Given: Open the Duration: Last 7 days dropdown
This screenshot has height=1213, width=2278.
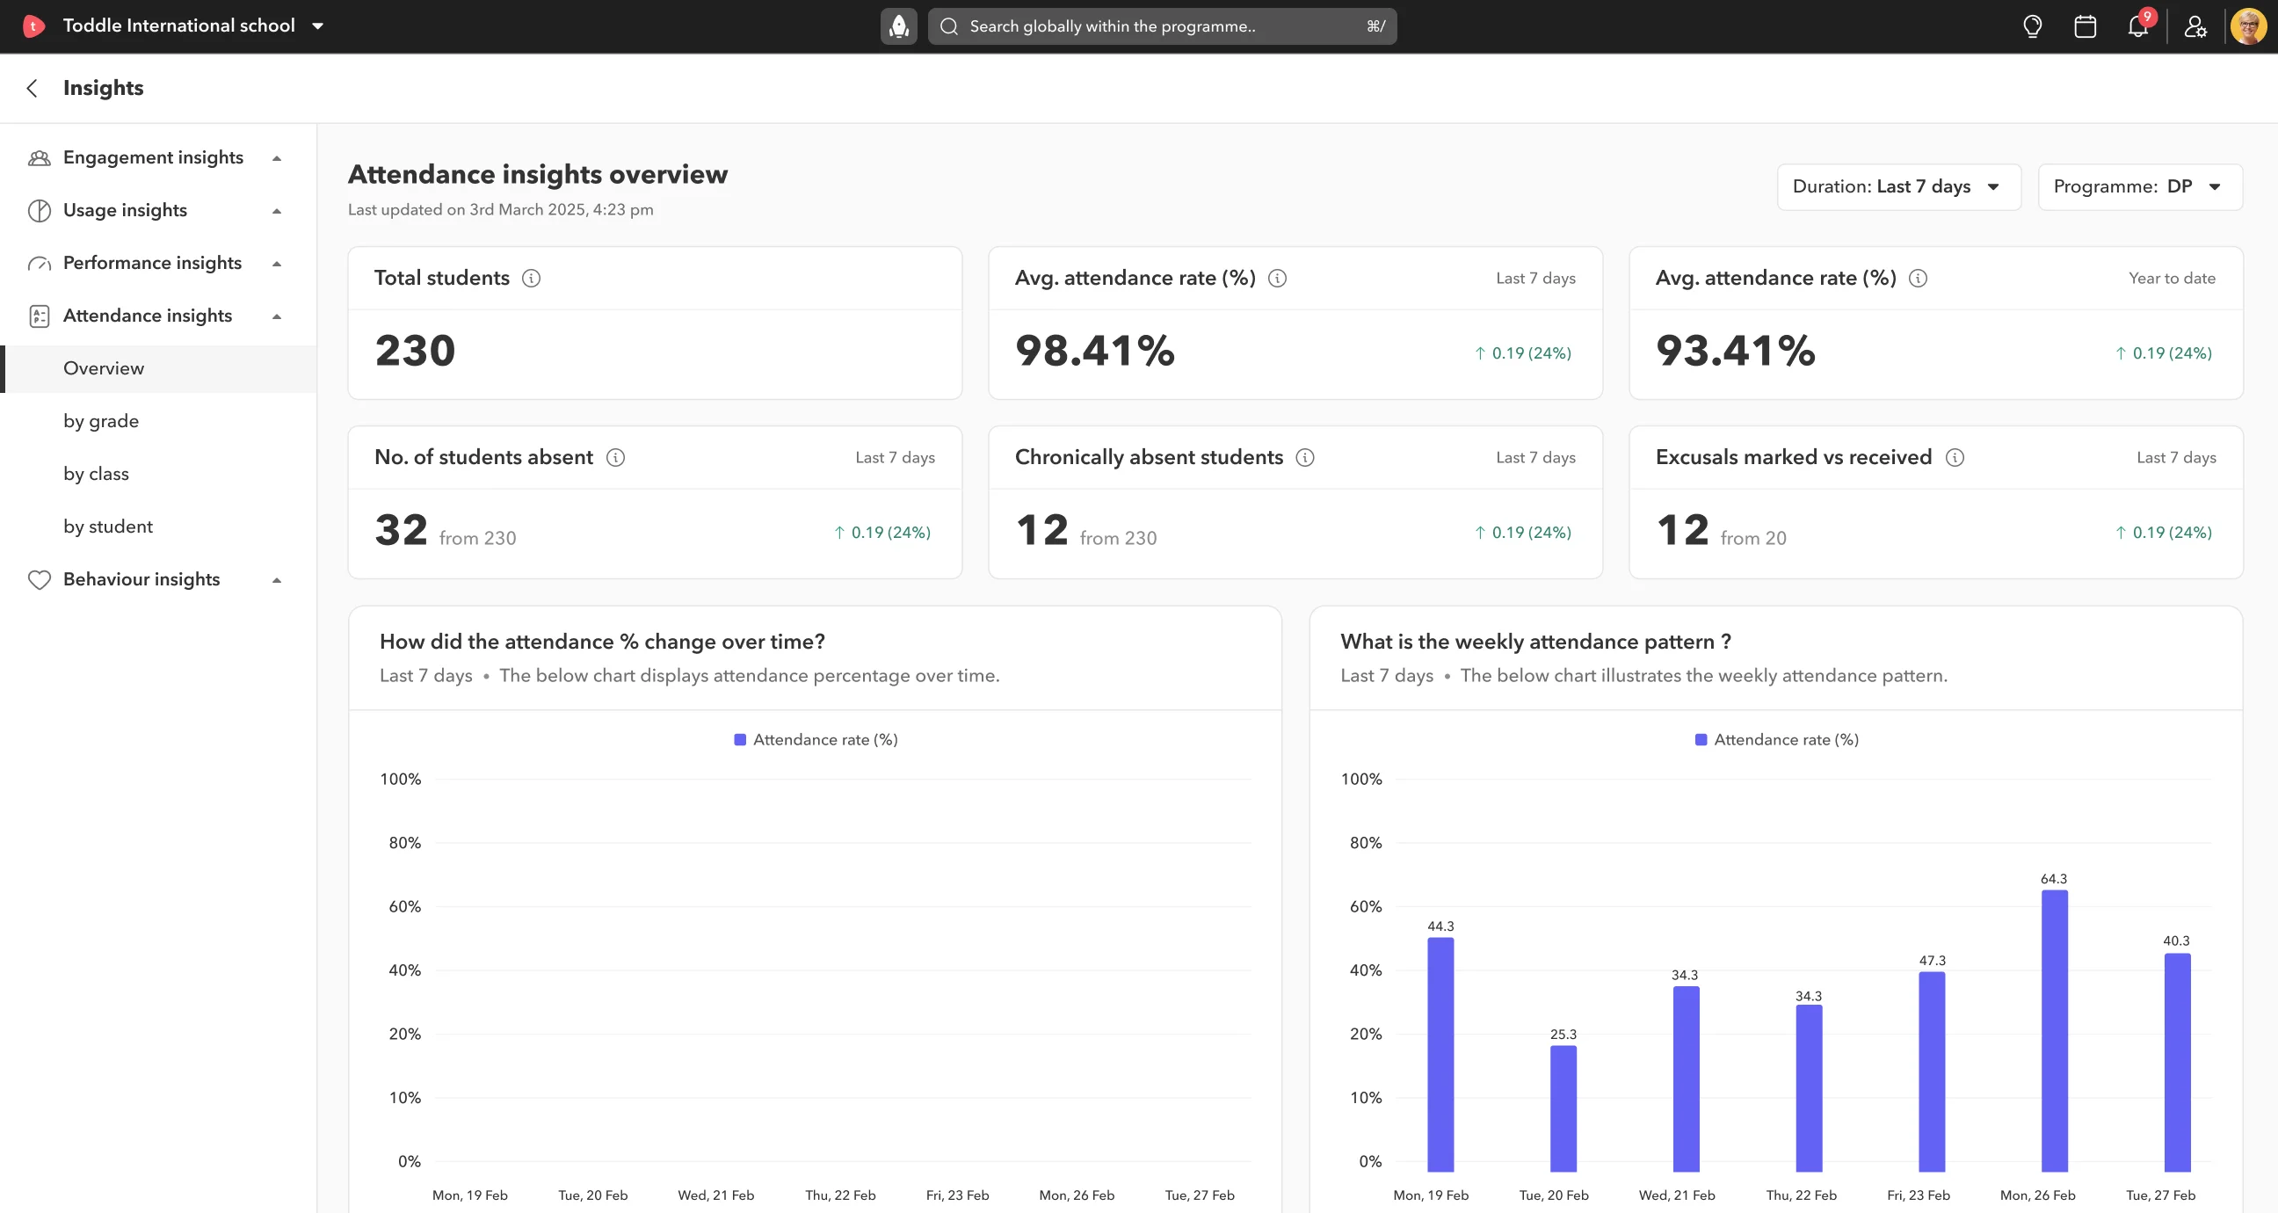Looking at the screenshot, I should pos(1898,186).
